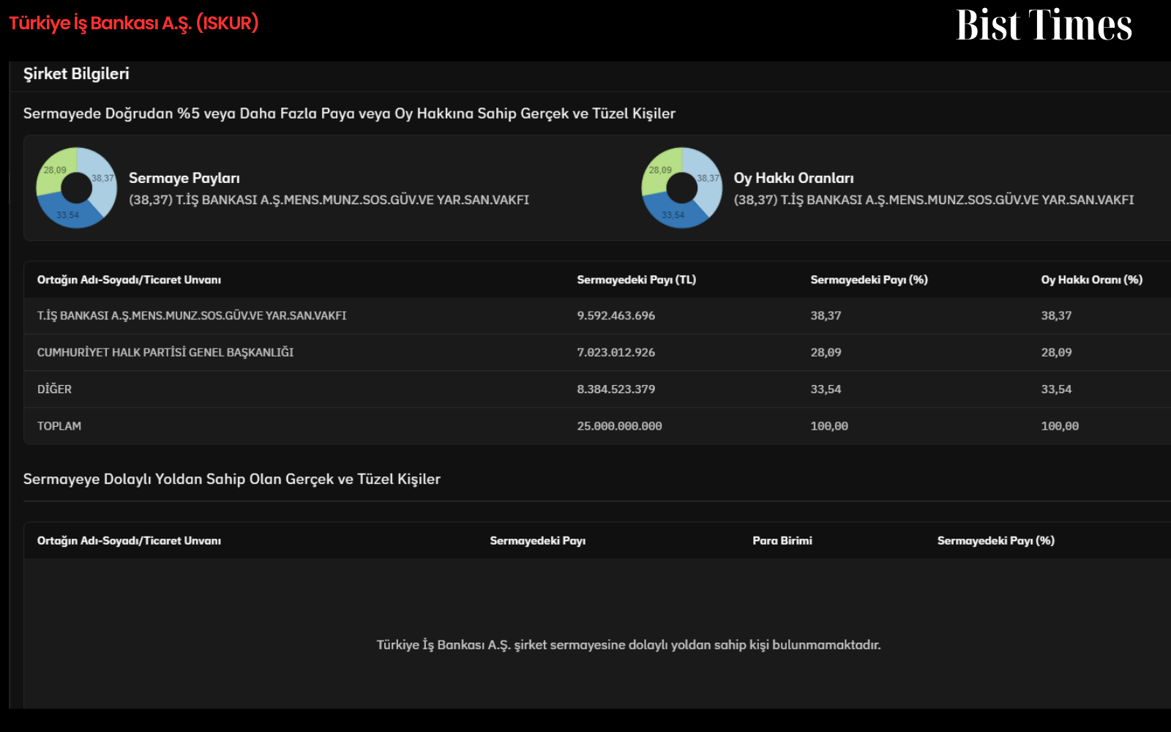This screenshot has width=1171, height=732.
Task: Click the Sermaye Payları chart title
Action: tap(184, 178)
